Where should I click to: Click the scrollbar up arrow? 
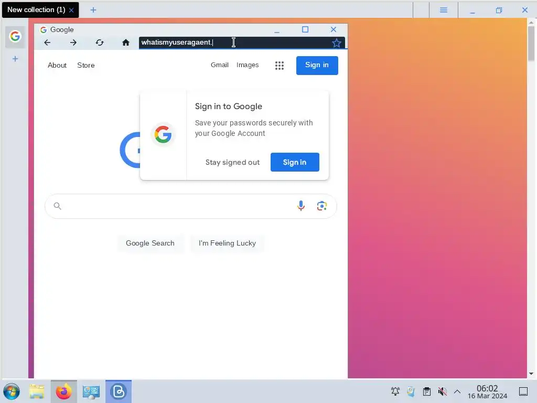[531, 22]
